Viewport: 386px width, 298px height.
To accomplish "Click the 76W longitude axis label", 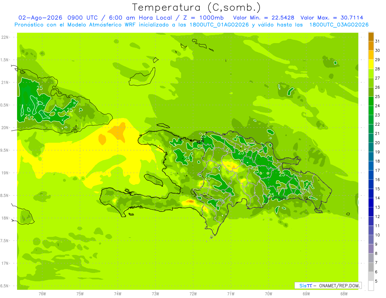I will [42, 294].
